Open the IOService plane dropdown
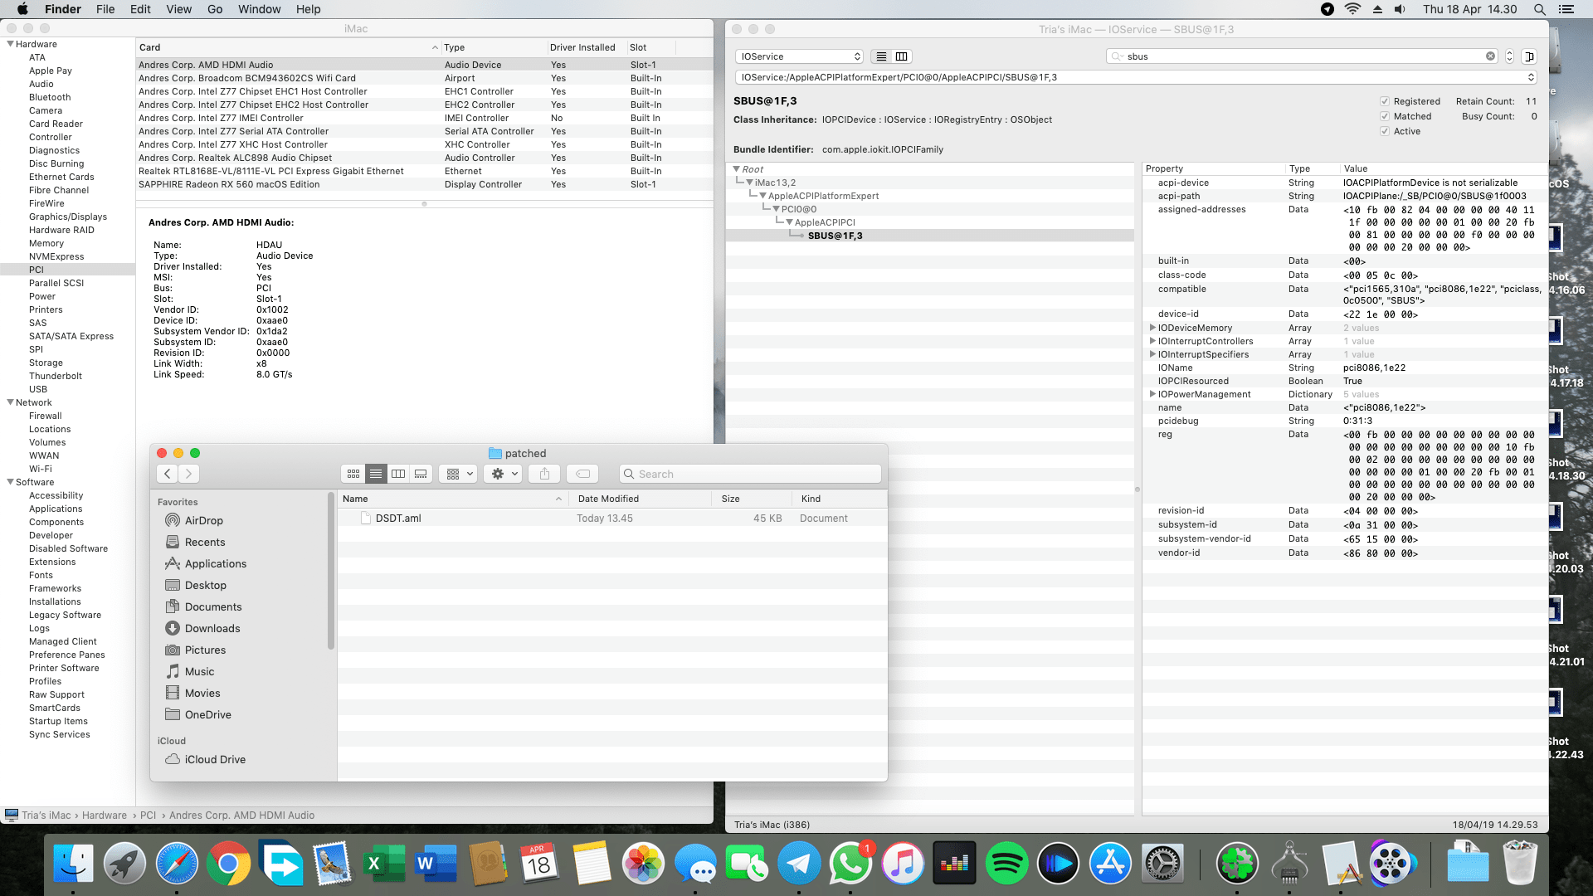The height and width of the screenshot is (896, 1593). pyautogui.click(x=801, y=56)
